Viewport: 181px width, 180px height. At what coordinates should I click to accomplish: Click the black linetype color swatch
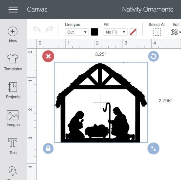94,32
